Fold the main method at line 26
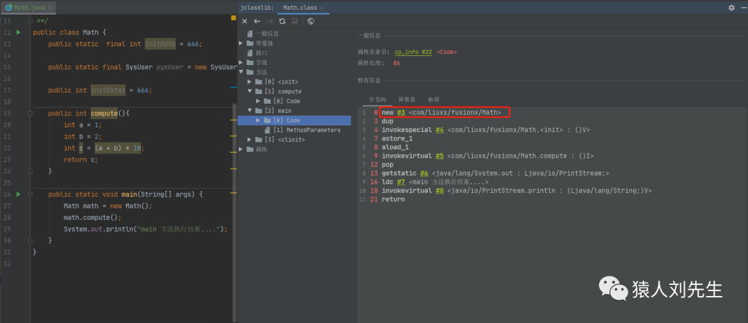748x323 pixels. [x=30, y=194]
